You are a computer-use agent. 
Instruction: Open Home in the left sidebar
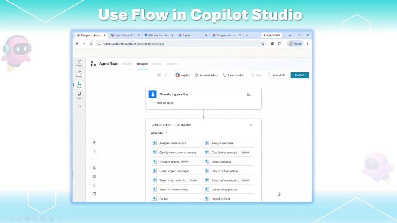tap(79, 63)
